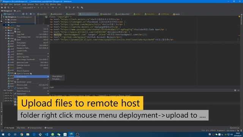Hide the Project panel with the minus icon
Image resolution: width=243 pixels, height=137 pixels.
[34, 14]
